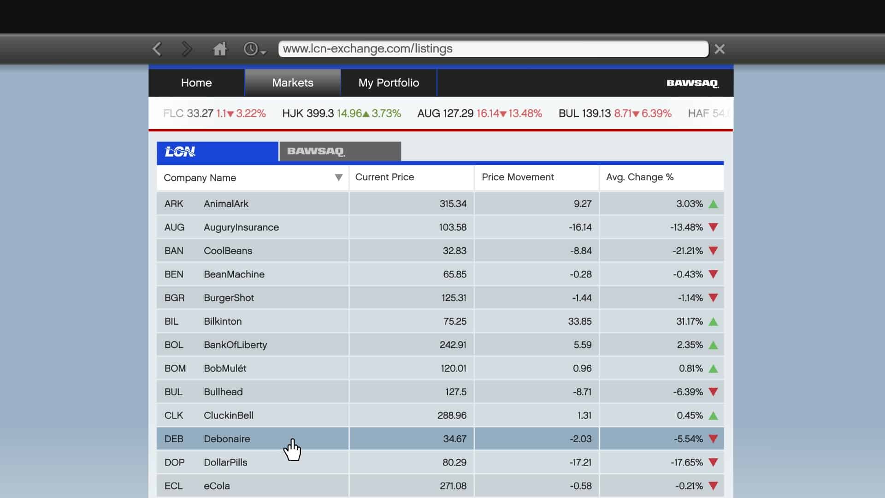The image size is (885, 498).
Task: Go to the browser home page icon
Action: pyautogui.click(x=219, y=49)
